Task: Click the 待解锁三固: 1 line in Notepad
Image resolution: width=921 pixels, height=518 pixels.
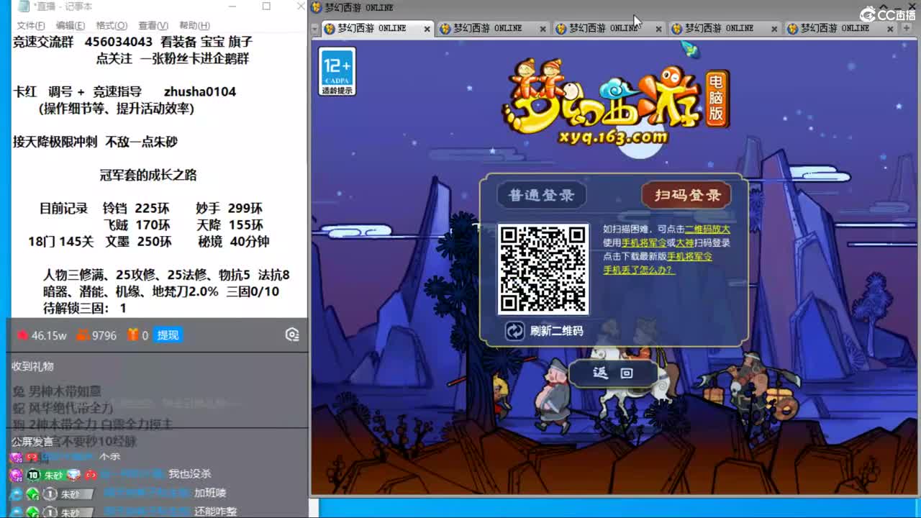Action: click(x=85, y=308)
